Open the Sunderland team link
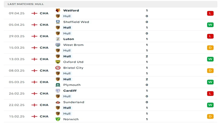Screen dimensions: 220x123 [74, 102]
